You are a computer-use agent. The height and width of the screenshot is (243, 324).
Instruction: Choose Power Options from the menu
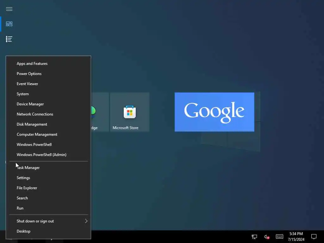(48, 74)
